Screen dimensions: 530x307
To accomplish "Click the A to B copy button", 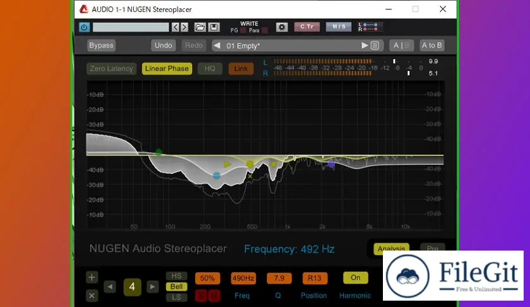I will (x=432, y=45).
